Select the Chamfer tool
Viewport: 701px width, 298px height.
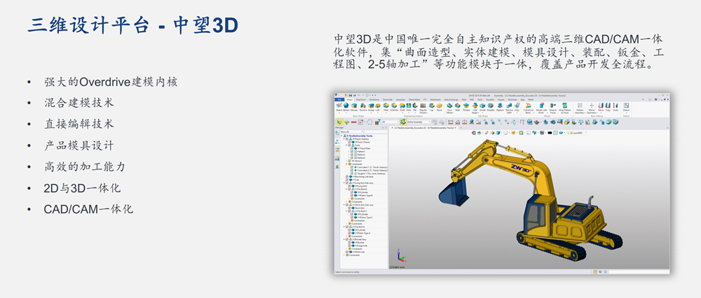[394, 106]
